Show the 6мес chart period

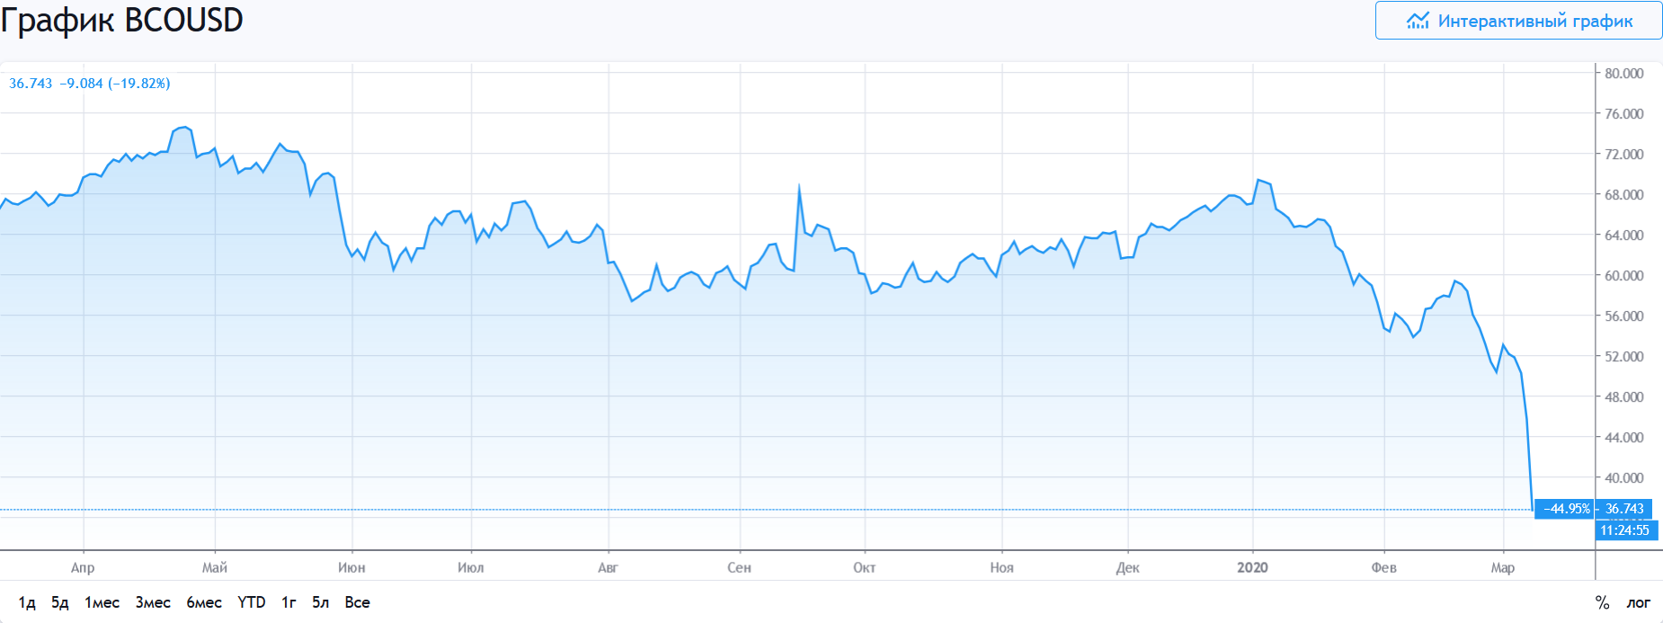click(x=204, y=602)
